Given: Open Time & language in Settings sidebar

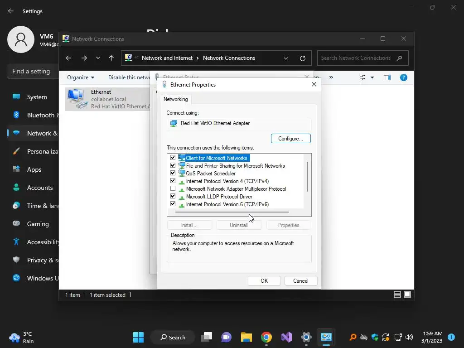Looking at the screenshot, I should pos(34,206).
